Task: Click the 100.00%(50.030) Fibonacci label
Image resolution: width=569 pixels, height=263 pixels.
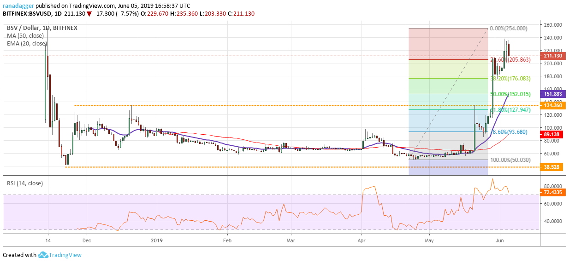Action: (510, 160)
